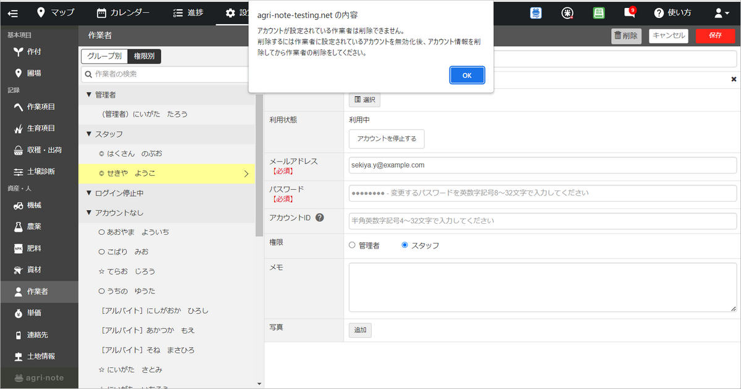Image resolution: width=741 pixels, height=389 pixels.
Task: Select worker はくさん のぶお
Action: point(167,153)
